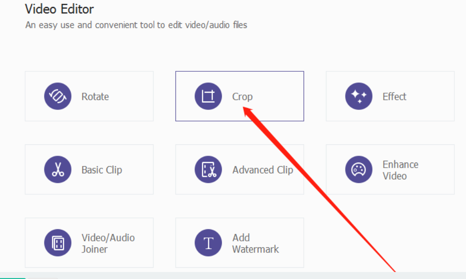Click empty space right of Rotate label

click(133, 97)
